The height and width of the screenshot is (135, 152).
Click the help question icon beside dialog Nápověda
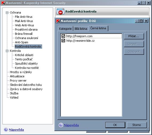[61, 125]
